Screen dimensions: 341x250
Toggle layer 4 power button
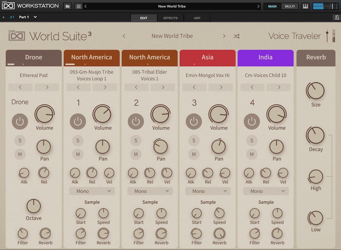point(252,122)
